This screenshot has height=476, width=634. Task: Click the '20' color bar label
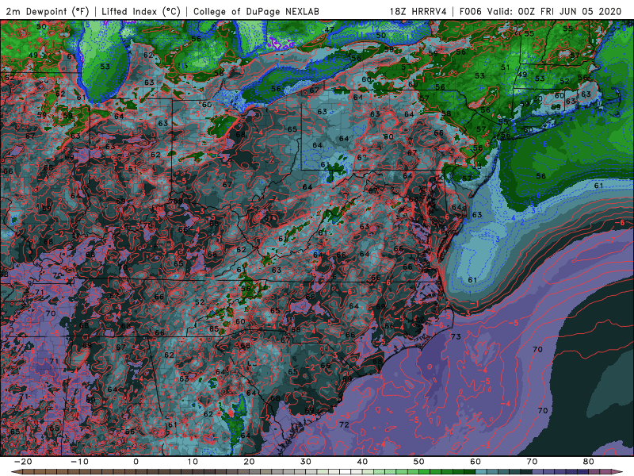pyautogui.click(x=249, y=462)
